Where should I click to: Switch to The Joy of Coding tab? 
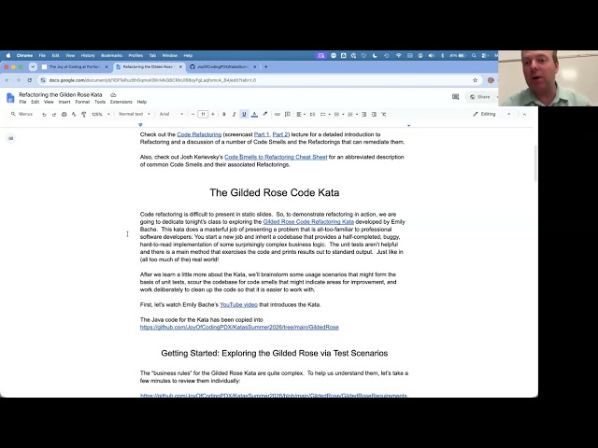pyautogui.click(x=75, y=66)
